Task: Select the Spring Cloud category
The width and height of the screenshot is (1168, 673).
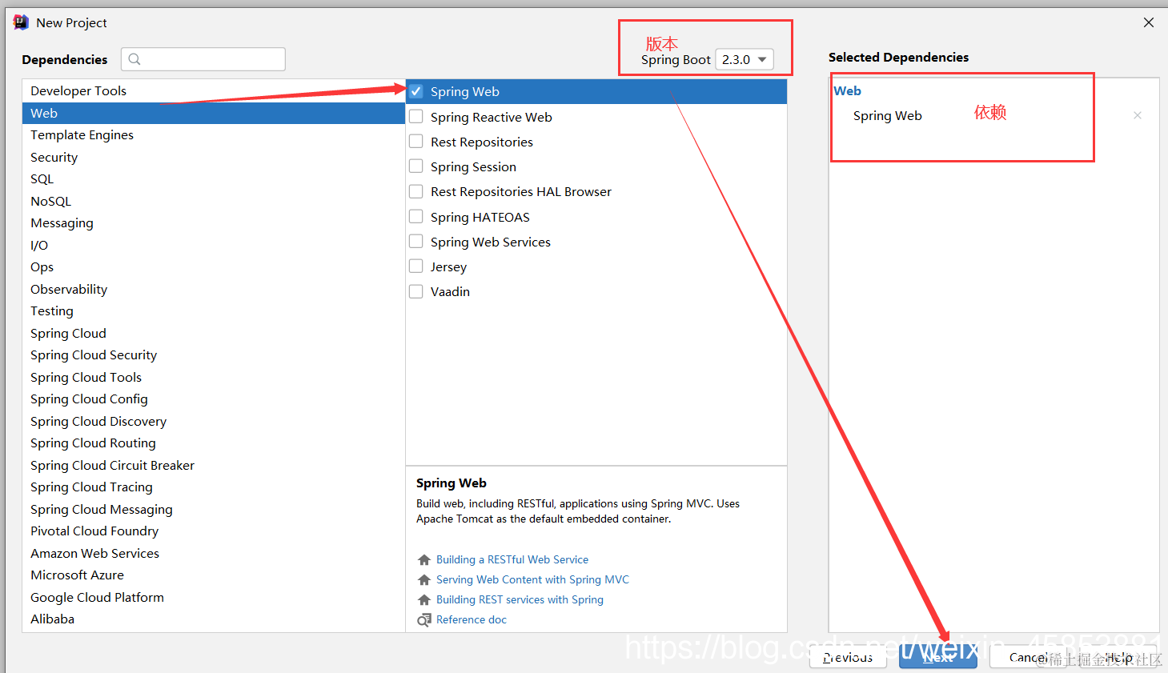Action: pyautogui.click(x=214, y=333)
